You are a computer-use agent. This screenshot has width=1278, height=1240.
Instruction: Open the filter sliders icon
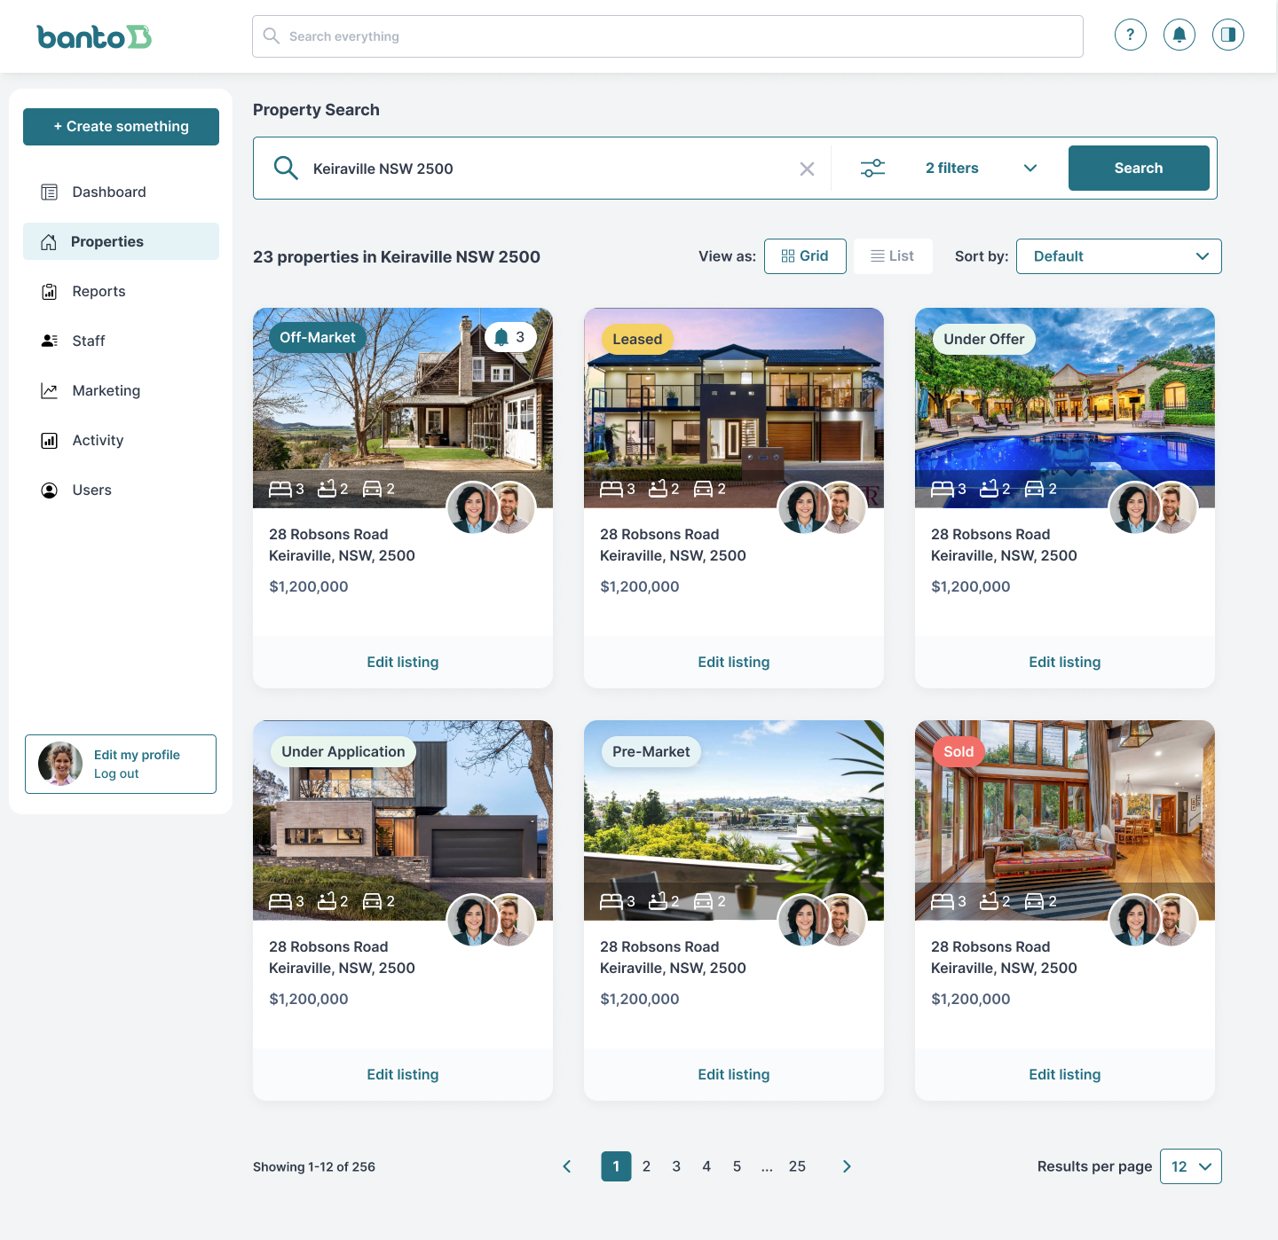coord(872,169)
